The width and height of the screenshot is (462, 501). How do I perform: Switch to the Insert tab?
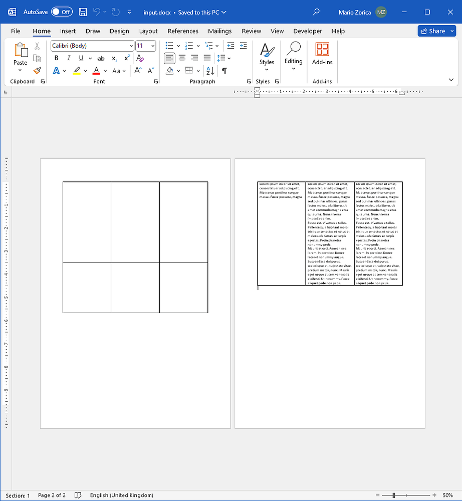68,31
